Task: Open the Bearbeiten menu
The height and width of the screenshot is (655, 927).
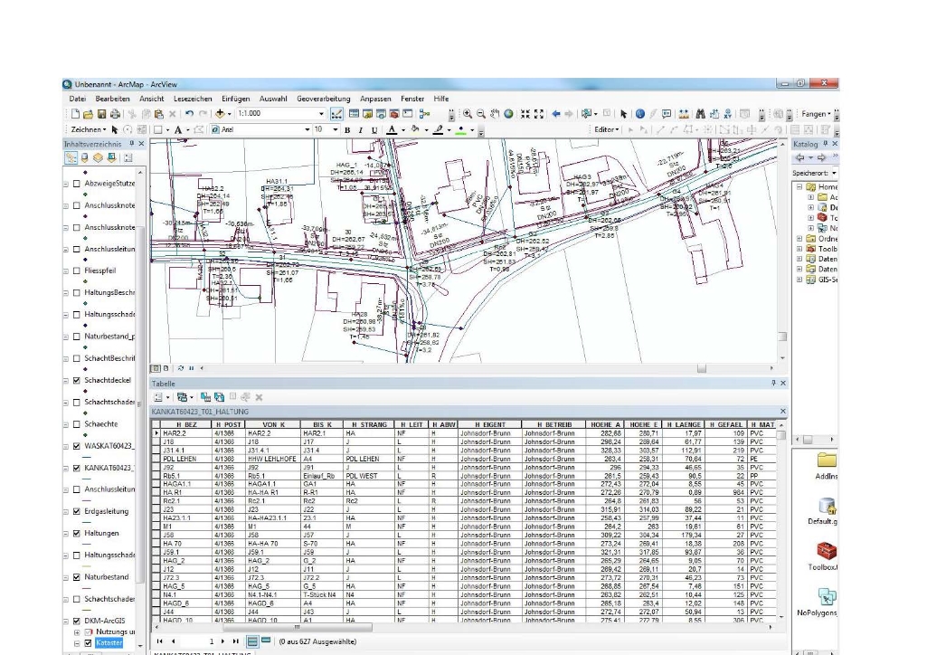Action: click(112, 99)
